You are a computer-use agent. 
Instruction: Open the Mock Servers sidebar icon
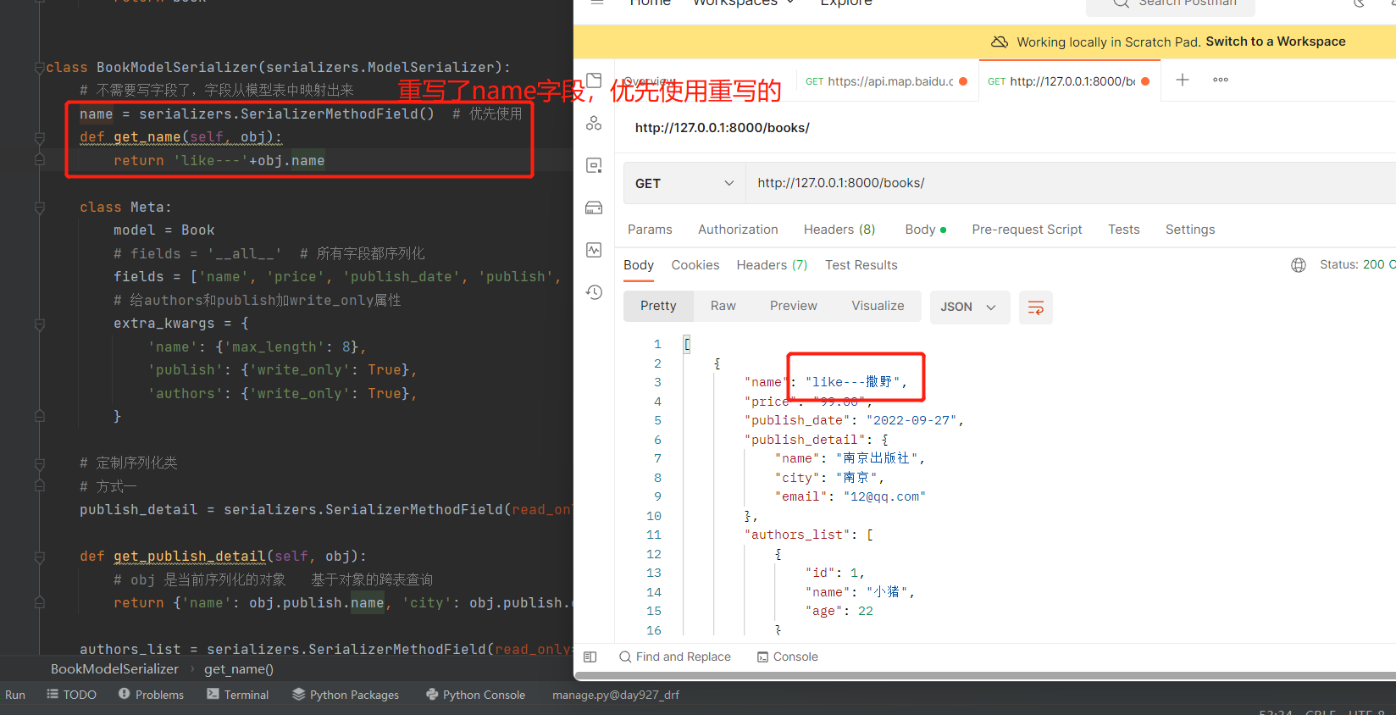594,208
